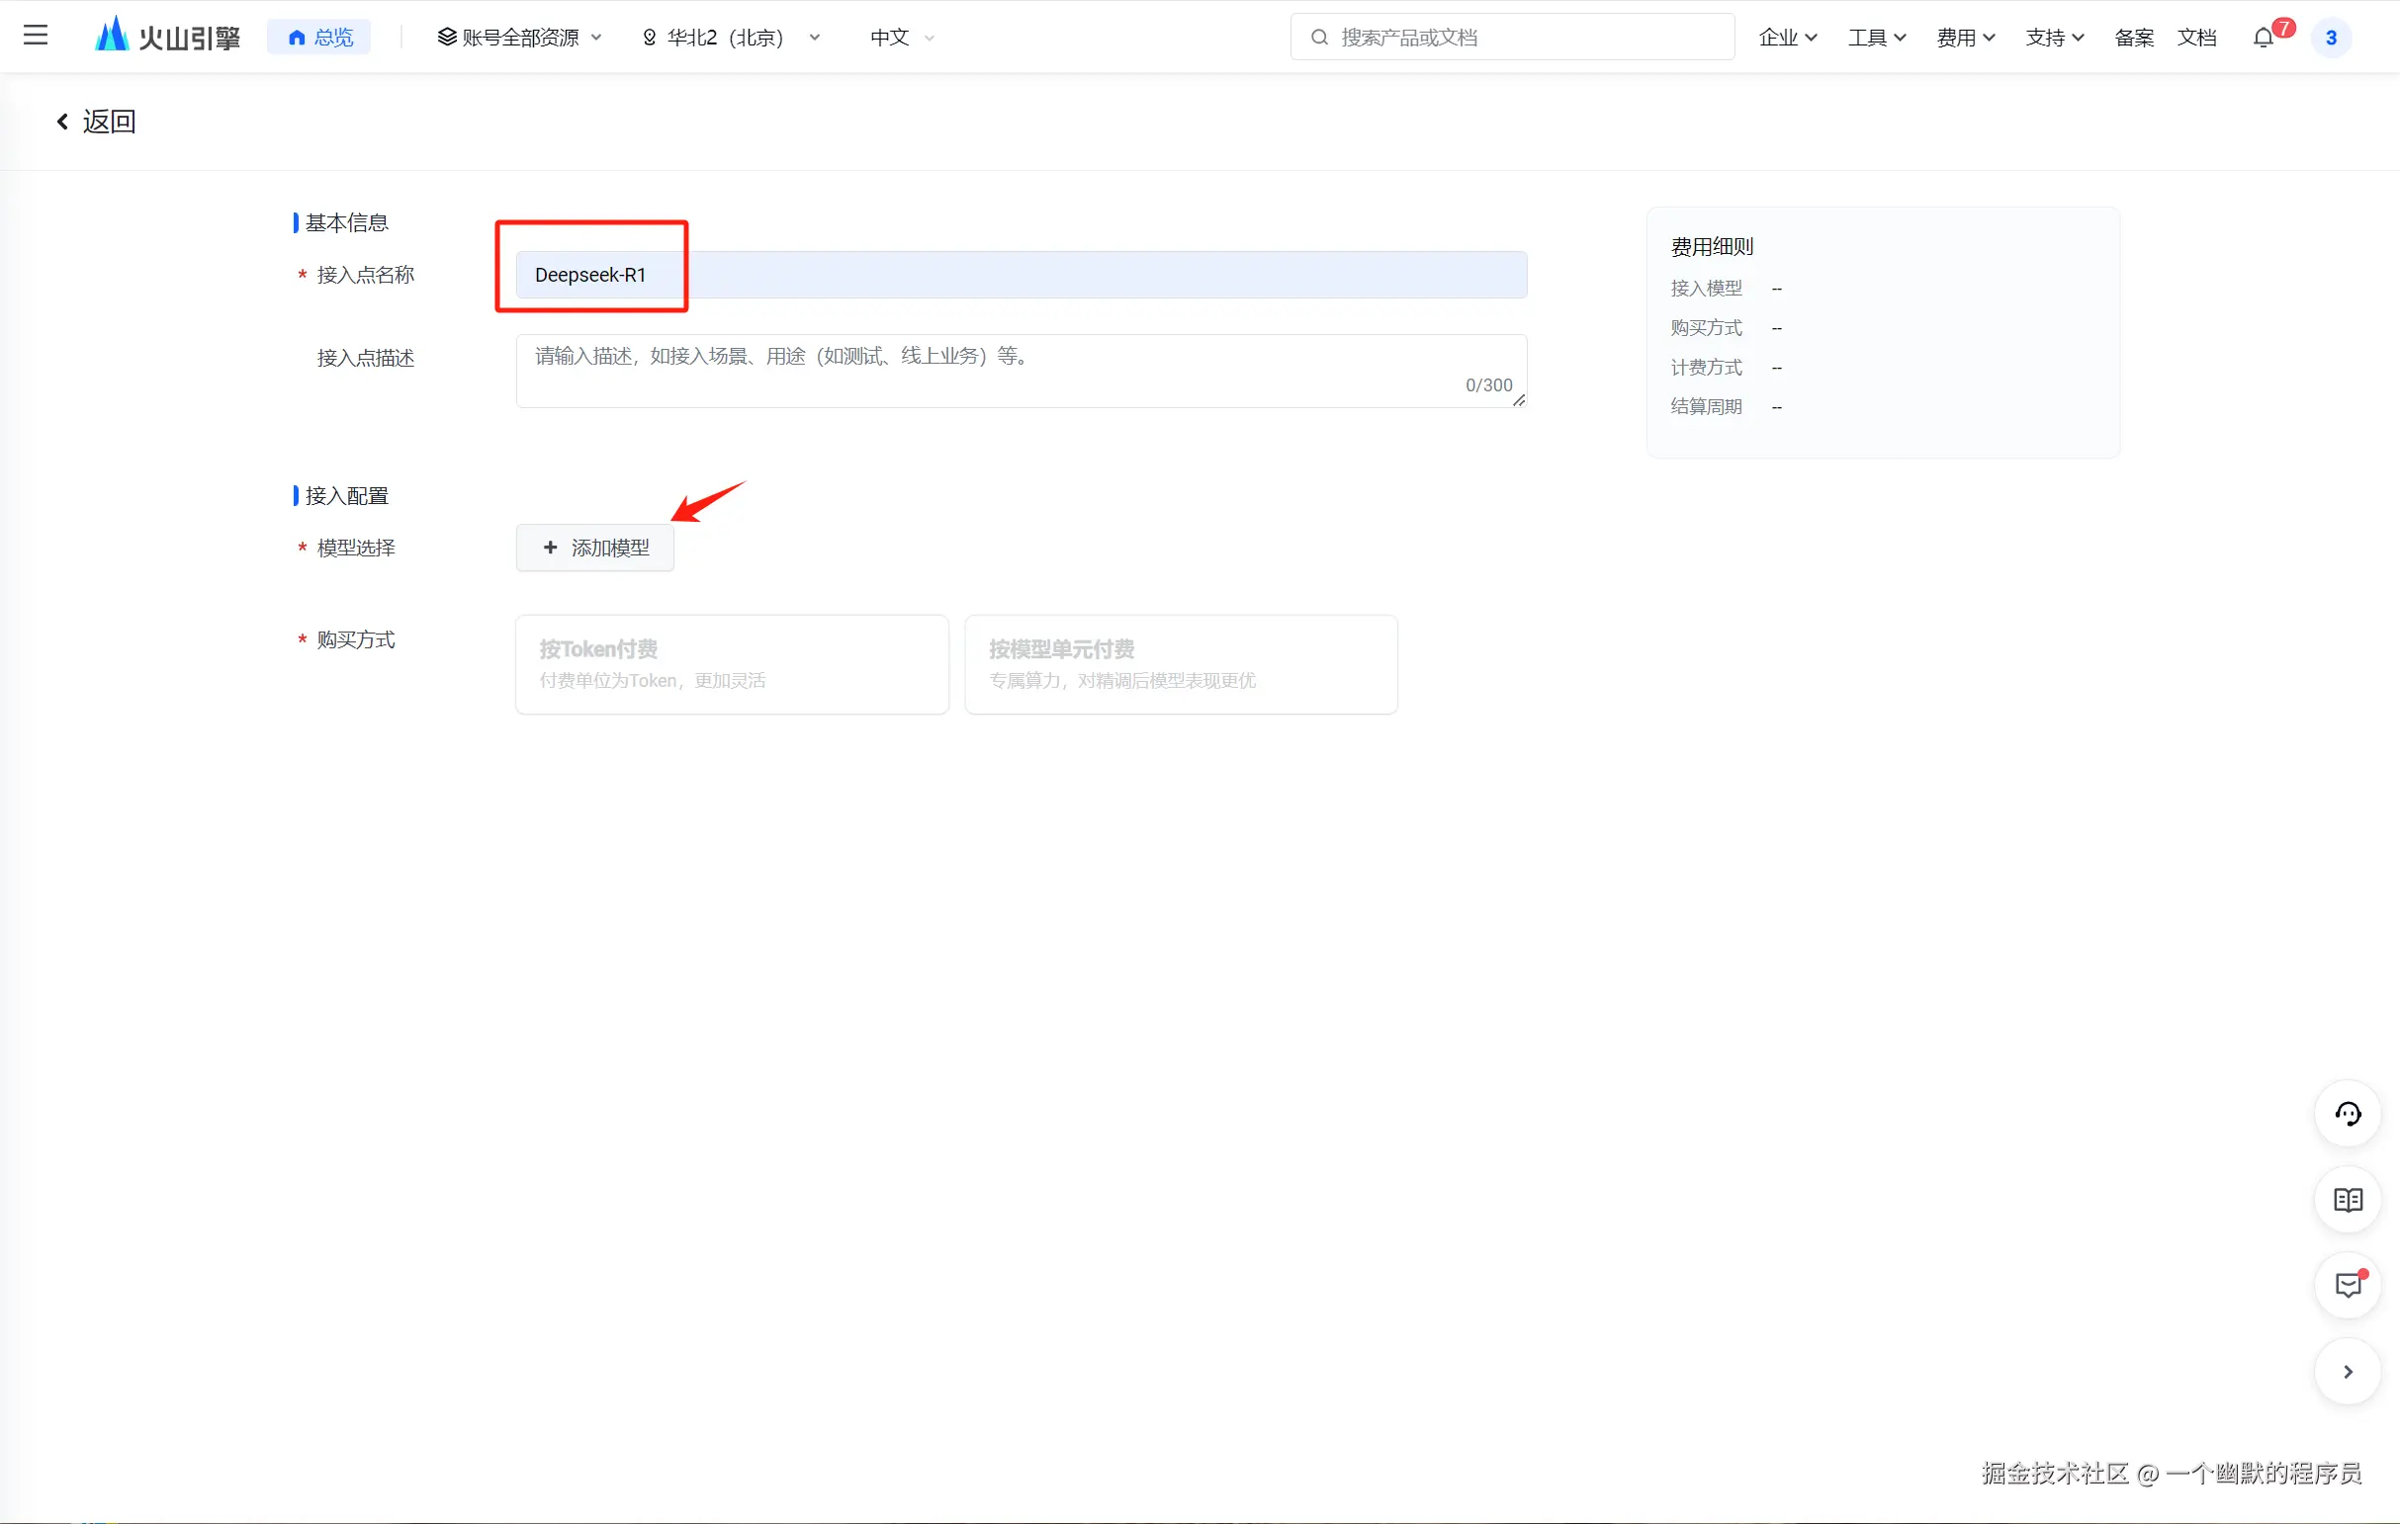Screen dimensions: 2400x1524
Task: Open the feedback message icon
Action: [2349, 1286]
